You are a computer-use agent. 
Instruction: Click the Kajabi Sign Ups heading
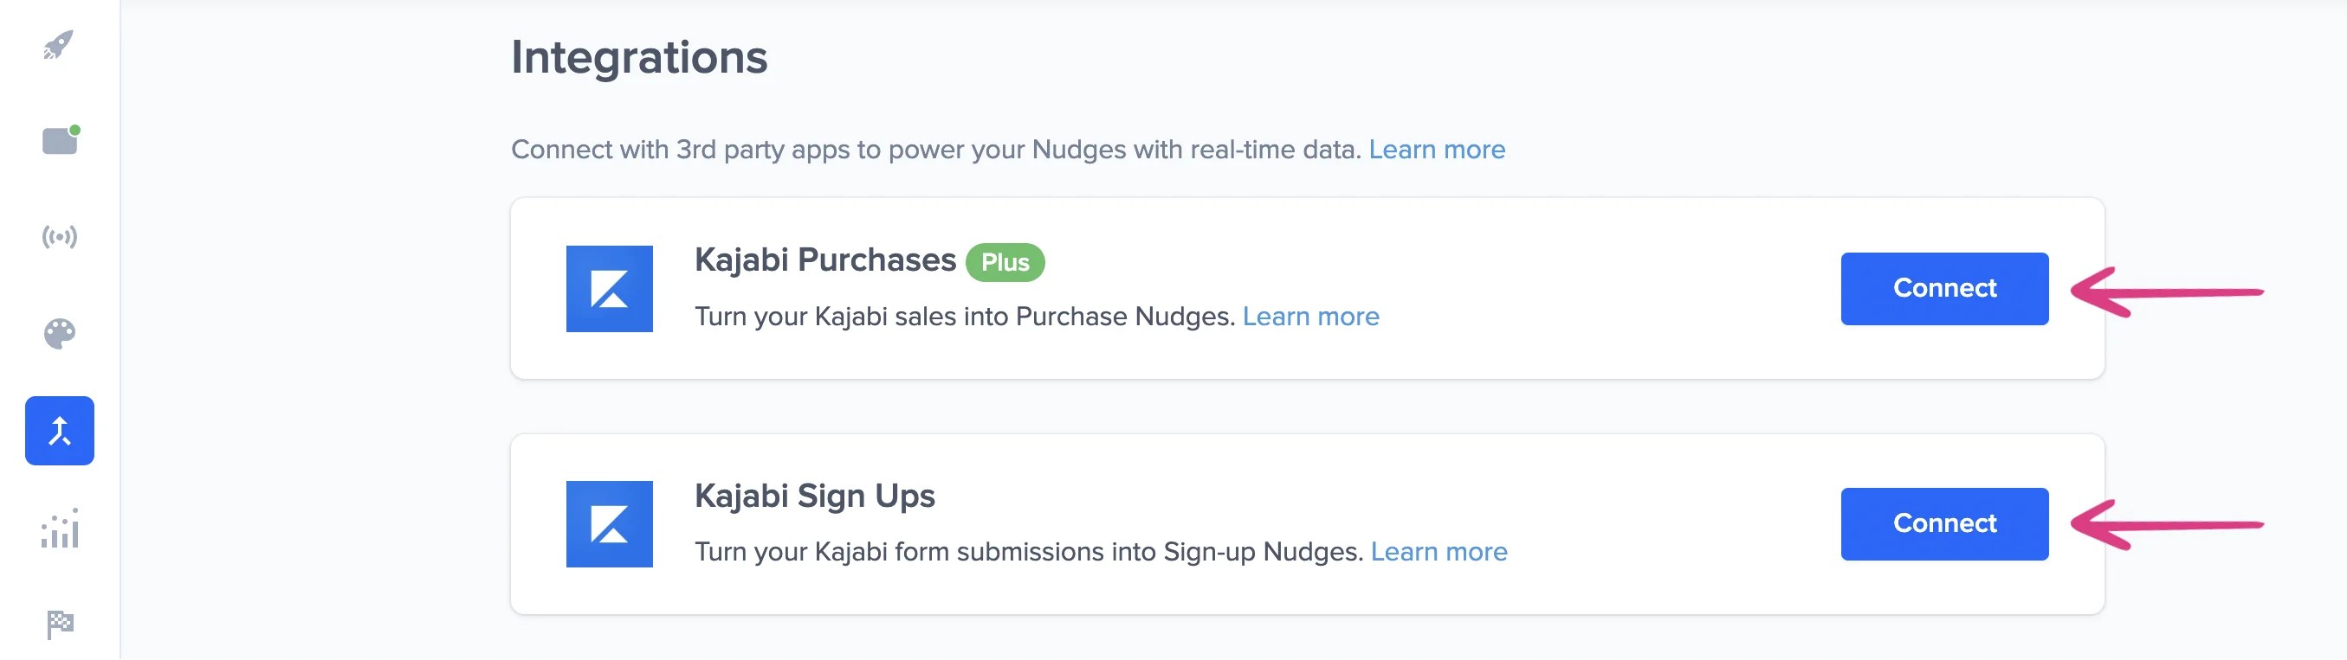point(815,497)
